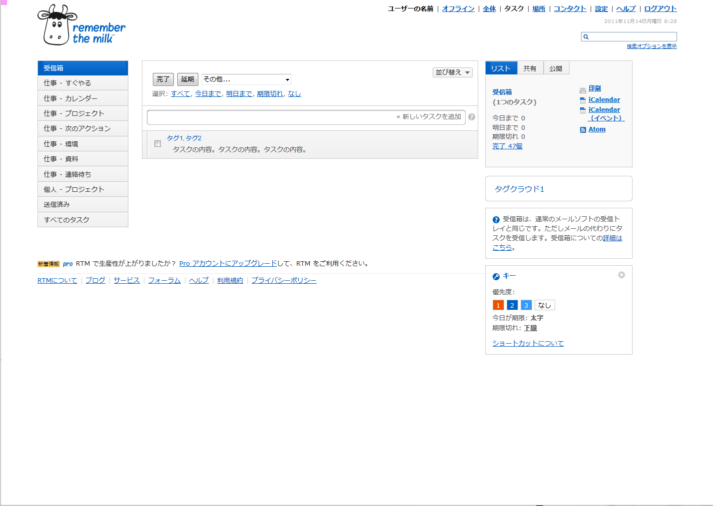Viewport: 713px width, 506px height.
Task: Click the なし priority box
Action: point(545,305)
